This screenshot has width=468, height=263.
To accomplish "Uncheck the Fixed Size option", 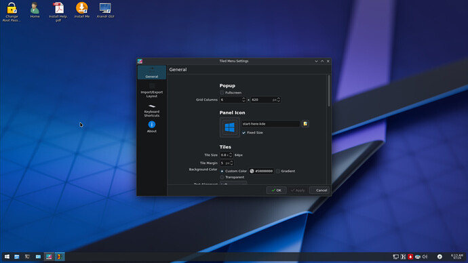I will (x=244, y=133).
